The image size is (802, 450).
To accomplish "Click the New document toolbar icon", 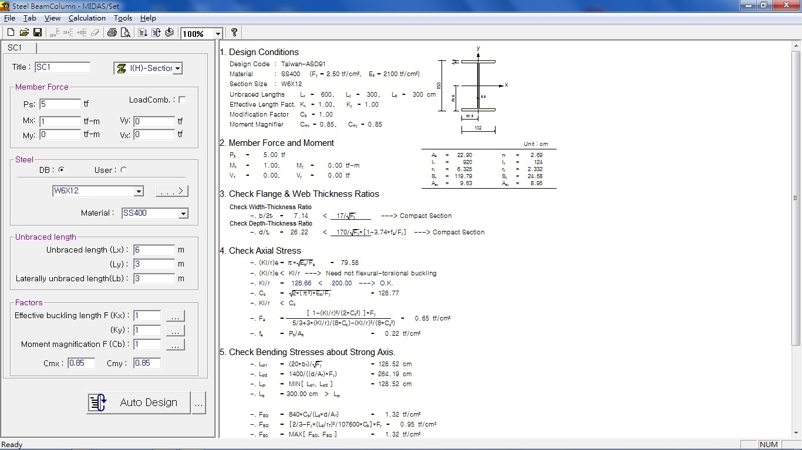I will point(11,33).
